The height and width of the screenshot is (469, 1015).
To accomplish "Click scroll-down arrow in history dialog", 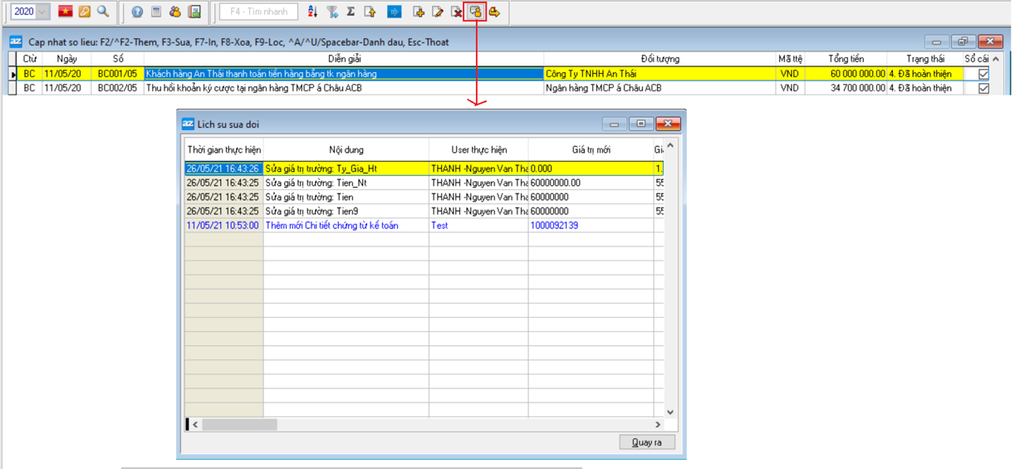I will pos(670,412).
